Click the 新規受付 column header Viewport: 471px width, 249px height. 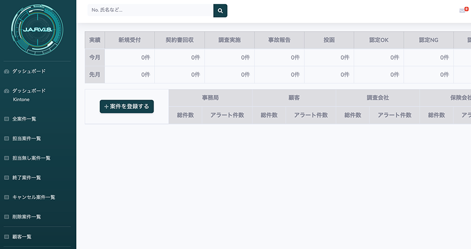click(x=130, y=40)
